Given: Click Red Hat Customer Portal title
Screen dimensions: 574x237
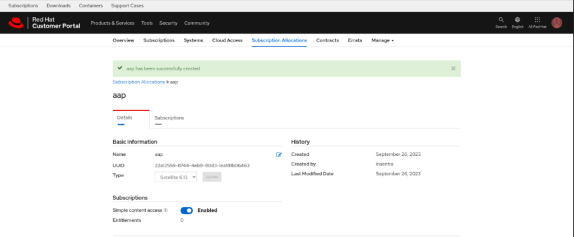Looking at the screenshot, I should point(56,23).
